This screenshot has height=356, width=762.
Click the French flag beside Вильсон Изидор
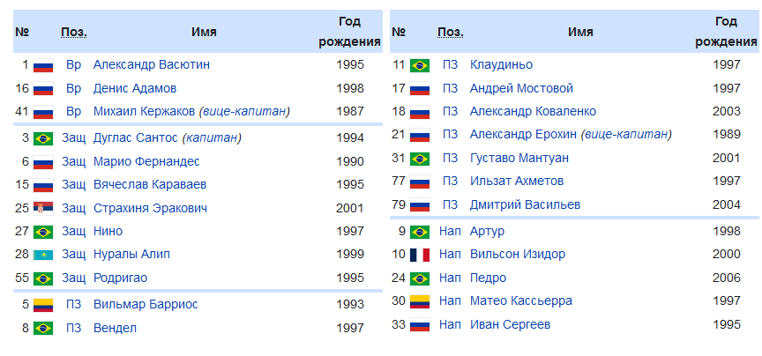click(x=420, y=255)
